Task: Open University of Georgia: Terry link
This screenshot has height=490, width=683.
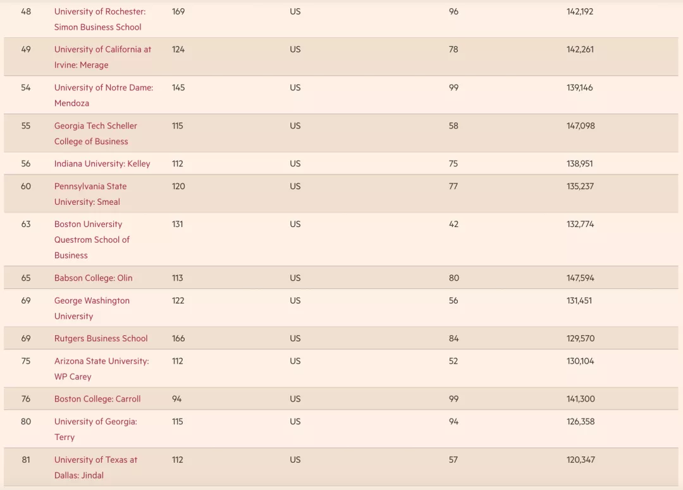Action: click(x=95, y=429)
